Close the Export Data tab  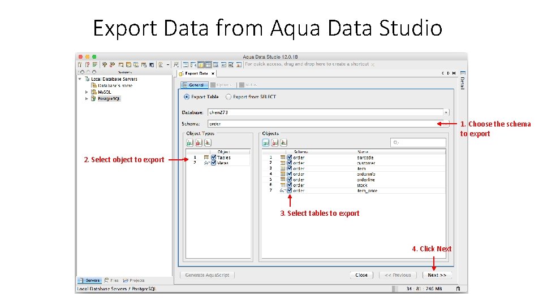(213, 73)
